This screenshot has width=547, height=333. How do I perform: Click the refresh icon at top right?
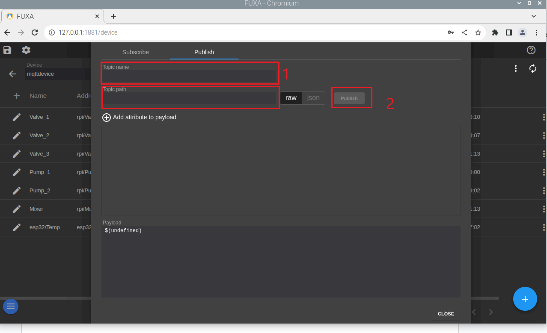(533, 68)
